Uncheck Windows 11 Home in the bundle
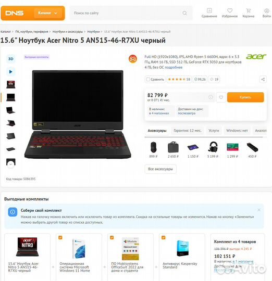The width and height of the screenshot is (272, 281). pyautogui.click(x=60, y=237)
